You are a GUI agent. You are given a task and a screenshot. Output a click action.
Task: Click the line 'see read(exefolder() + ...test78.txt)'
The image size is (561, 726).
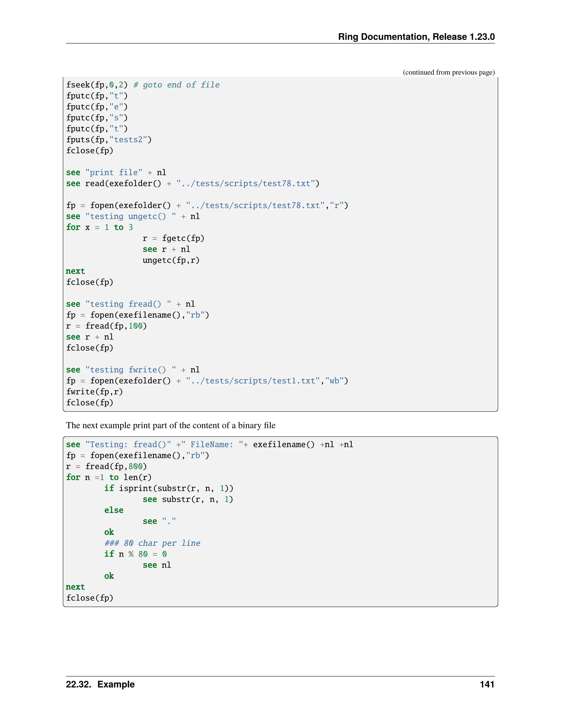tap(193, 184)
